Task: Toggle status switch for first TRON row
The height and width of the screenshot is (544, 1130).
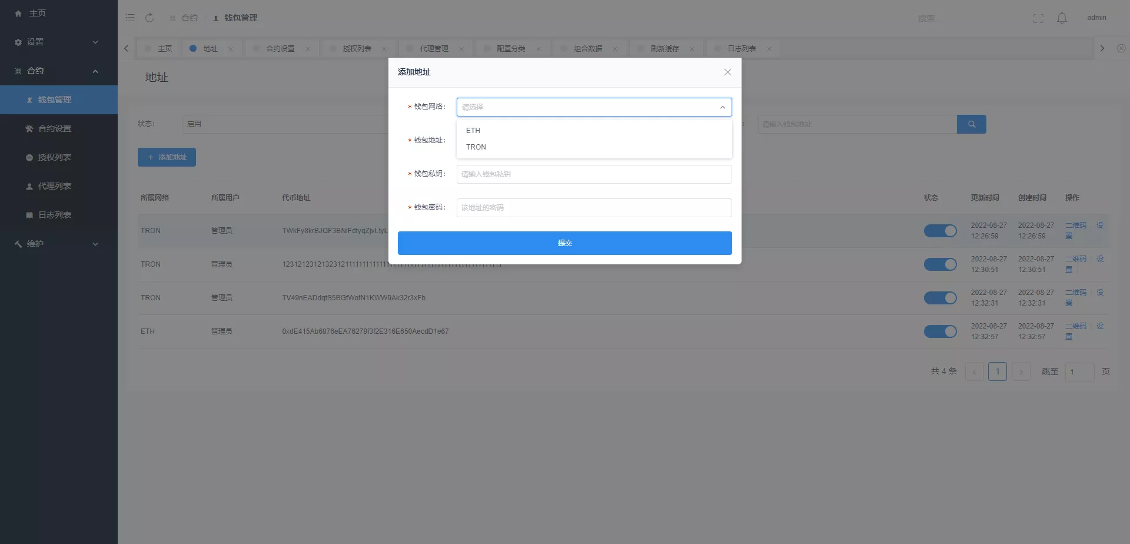Action: coord(940,231)
